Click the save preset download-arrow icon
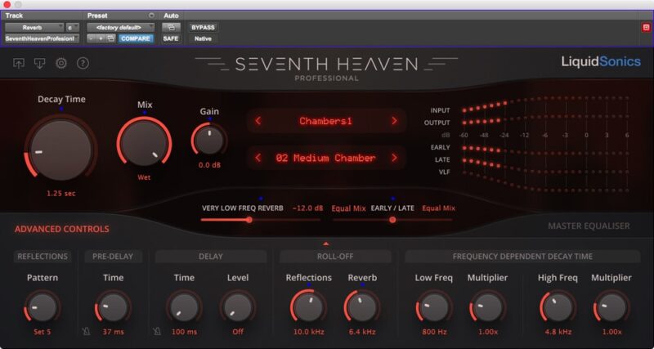Viewport: 654px width, 349px height. coord(39,64)
